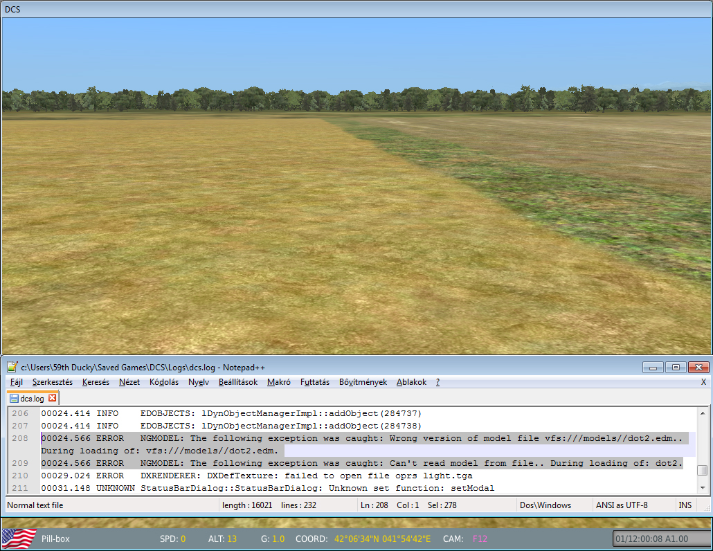Click the USA flag icon in DCS status bar
Viewport: 713px width, 551px height.
[19, 539]
